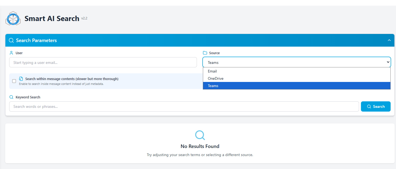Click the large No Results magnifier icon
This screenshot has height=169, width=396.
click(200, 135)
